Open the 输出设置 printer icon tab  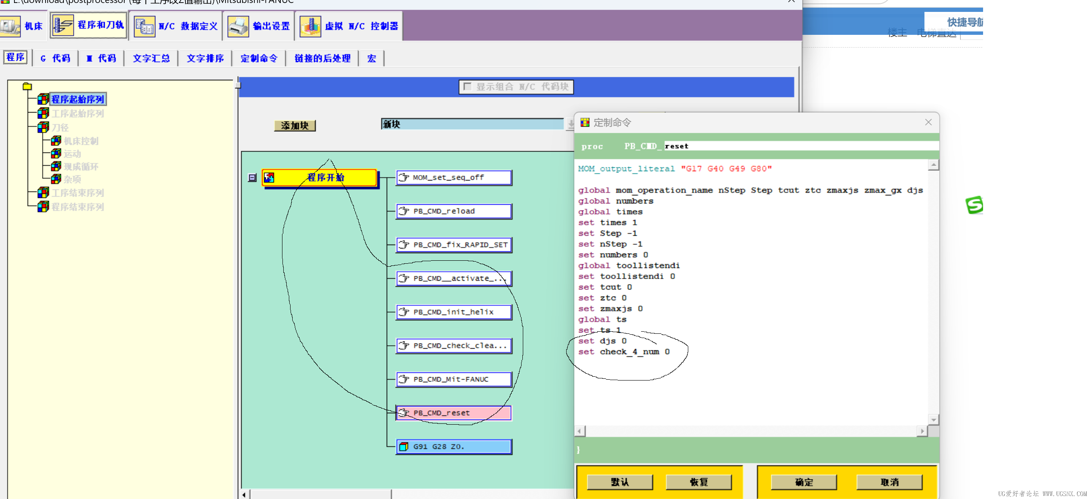(238, 26)
